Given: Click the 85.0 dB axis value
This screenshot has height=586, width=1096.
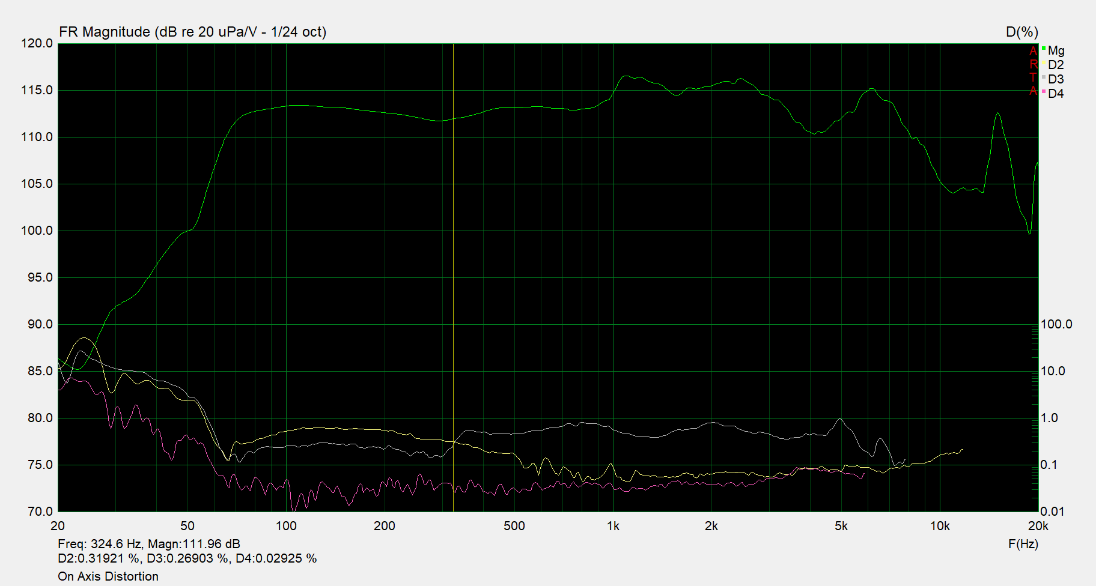Looking at the screenshot, I should pyautogui.click(x=40, y=371).
